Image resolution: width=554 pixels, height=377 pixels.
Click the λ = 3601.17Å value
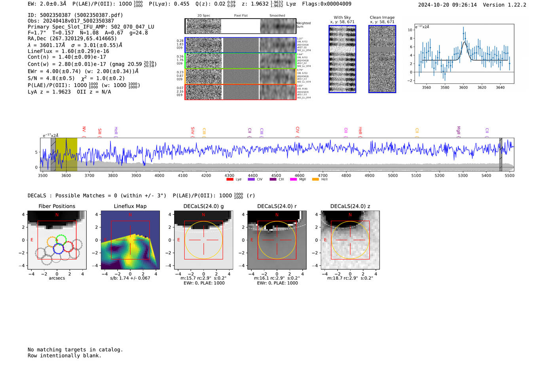pyautogui.click(x=46, y=45)
